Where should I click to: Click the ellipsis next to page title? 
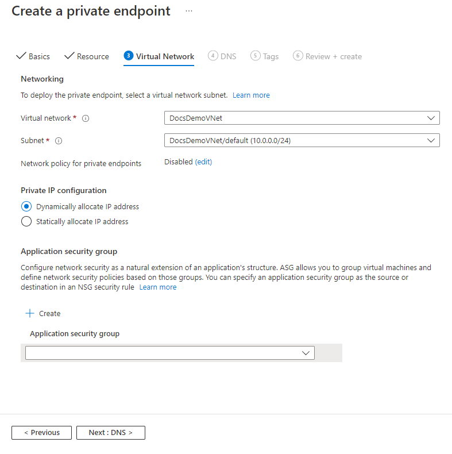(189, 11)
